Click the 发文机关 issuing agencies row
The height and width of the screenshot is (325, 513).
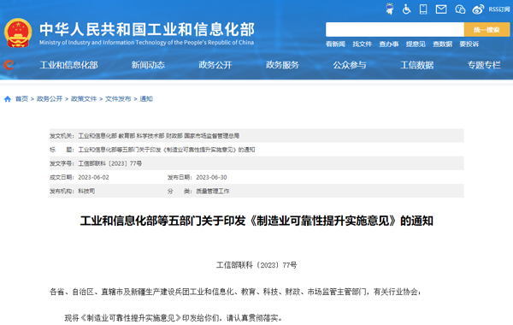click(256, 135)
